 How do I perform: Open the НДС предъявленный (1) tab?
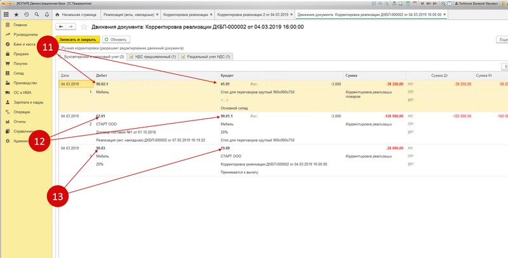[x=152, y=56]
